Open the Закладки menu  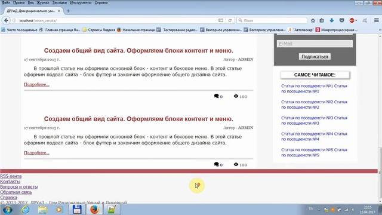point(60,2)
